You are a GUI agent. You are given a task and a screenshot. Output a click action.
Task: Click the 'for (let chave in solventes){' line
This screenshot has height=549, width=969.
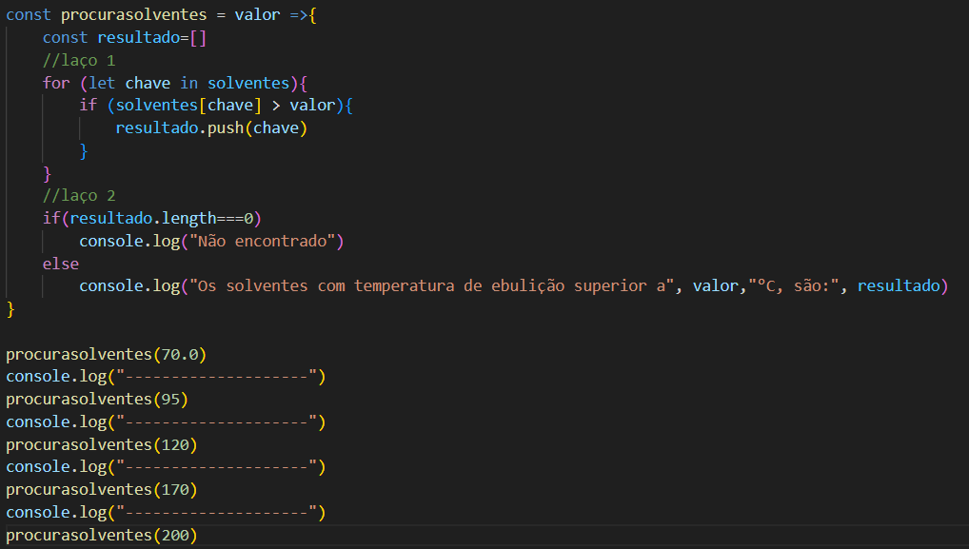[x=175, y=83]
